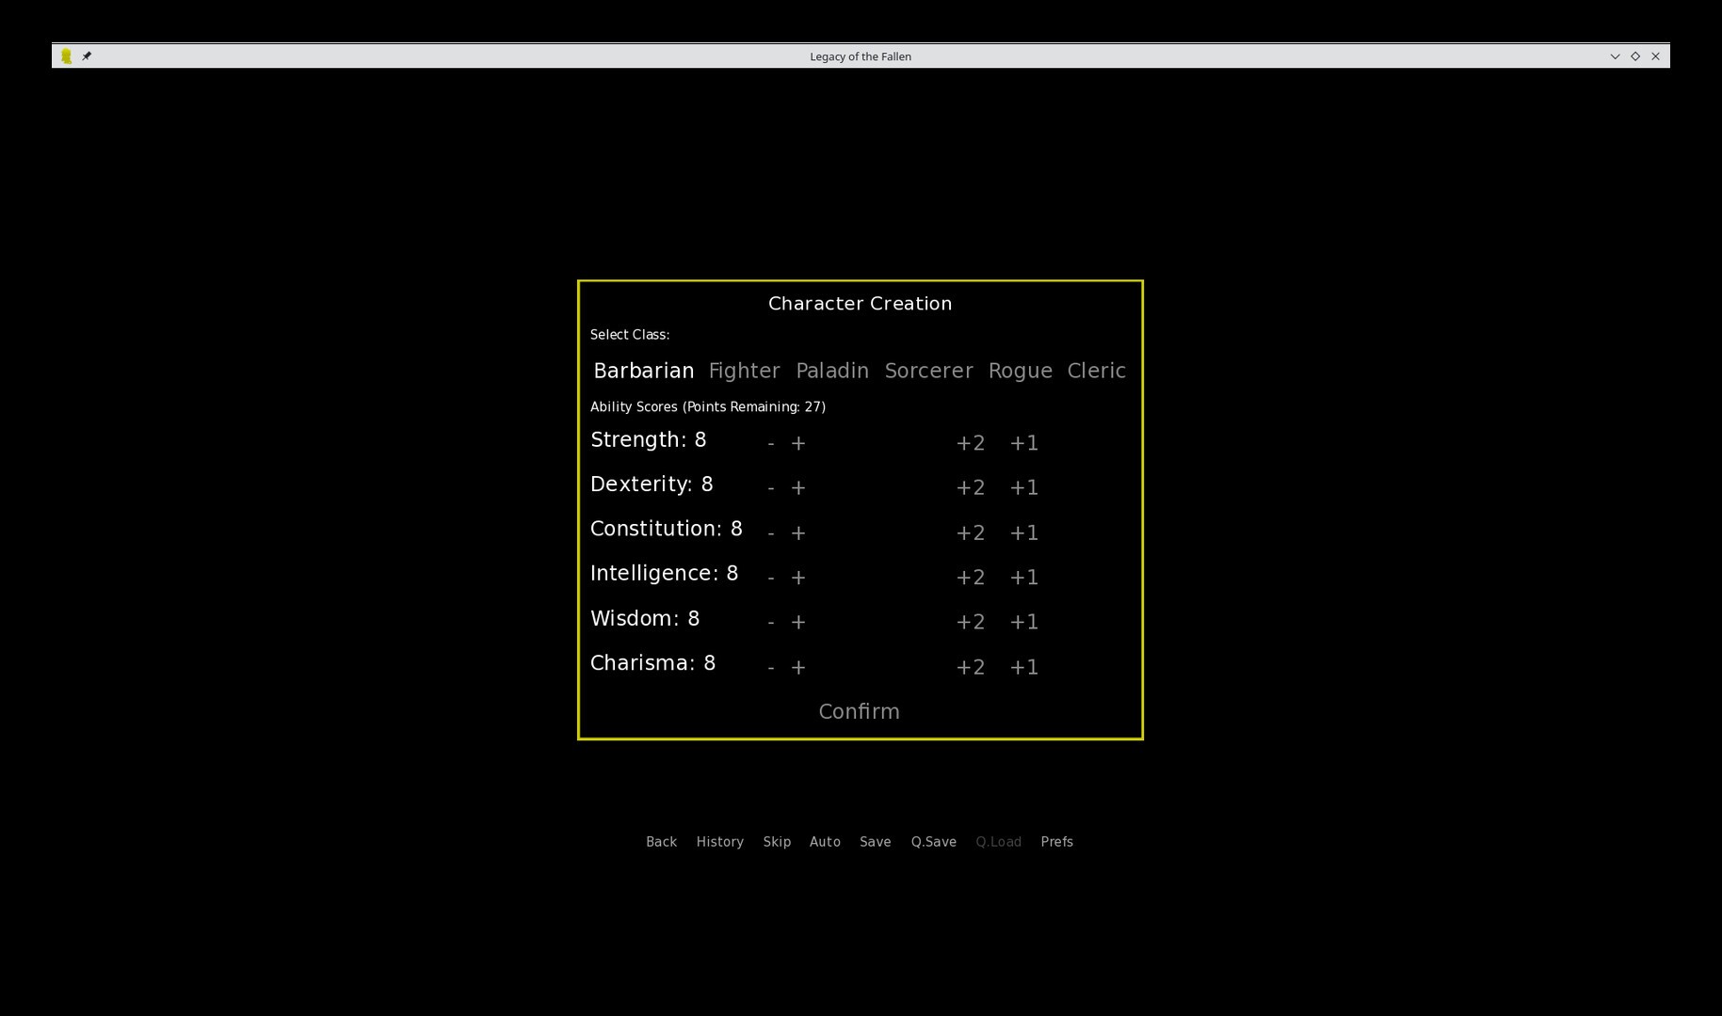
Task: Open the dialogue History
Action: [719, 841]
